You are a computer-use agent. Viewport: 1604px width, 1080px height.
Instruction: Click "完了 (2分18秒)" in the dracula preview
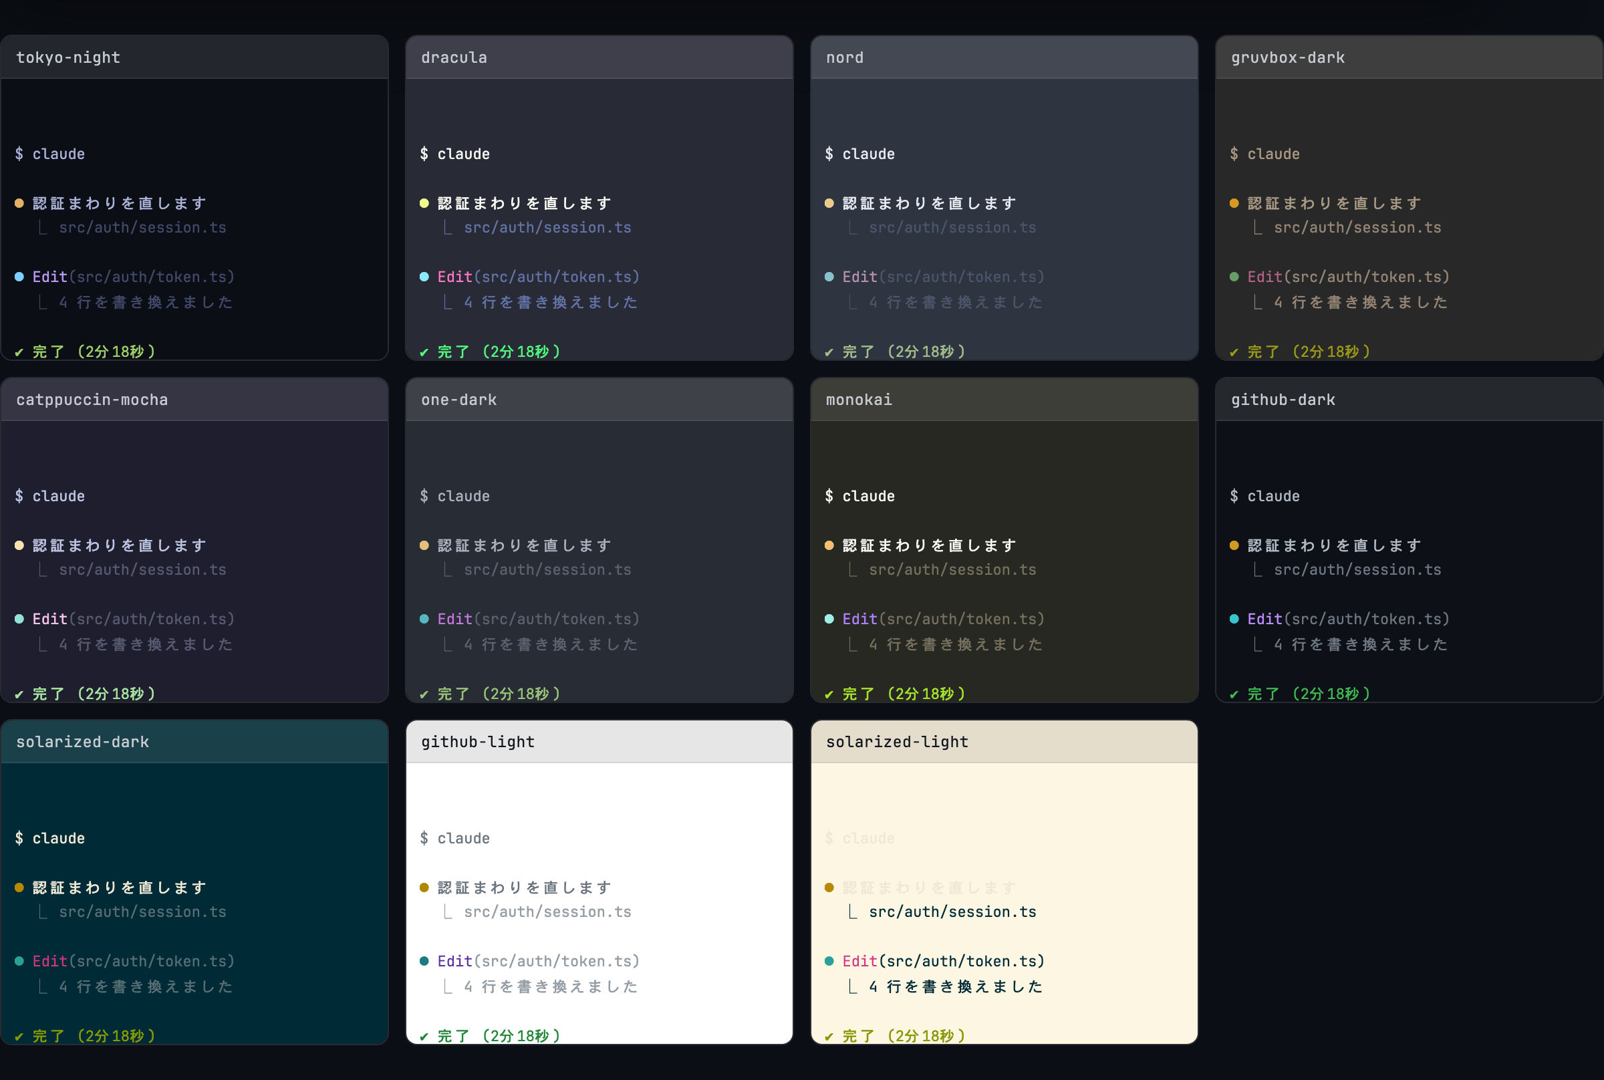coord(500,352)
